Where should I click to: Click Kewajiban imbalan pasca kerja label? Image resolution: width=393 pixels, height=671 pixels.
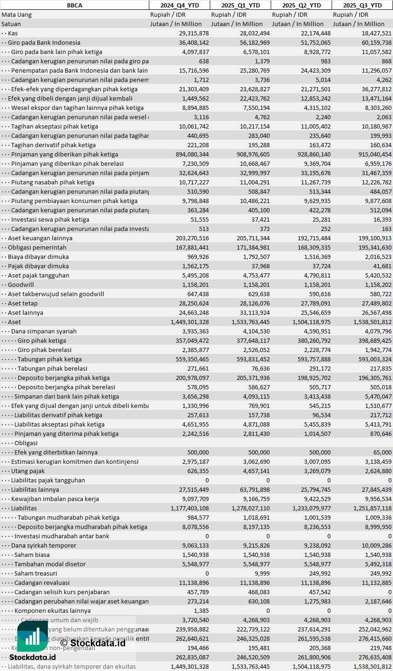(x=55, y=499)
